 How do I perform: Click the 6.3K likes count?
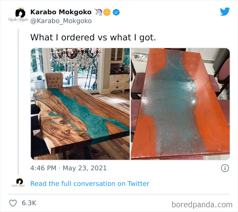pyautogui.click(x=29, y=203)
